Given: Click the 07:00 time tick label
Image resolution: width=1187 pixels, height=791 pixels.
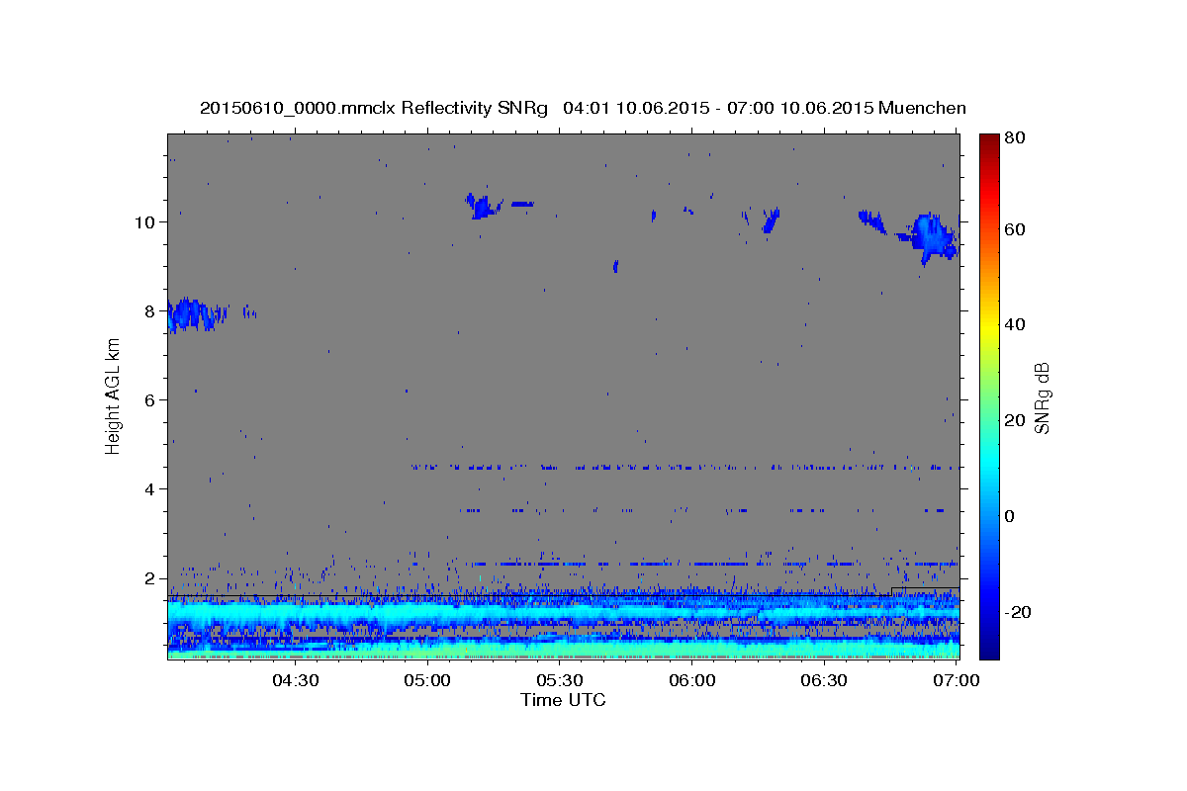Looking at the screenshot, I should click(x=956, y=680).
